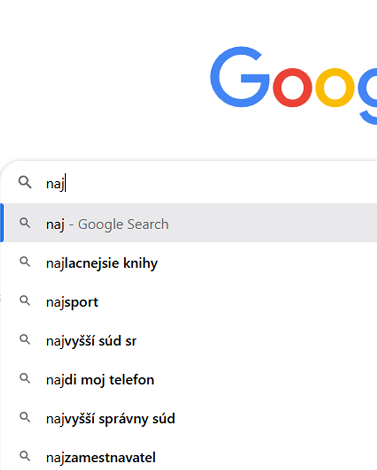
Task: Pick the 'najsport' autocomplete suggestion
Action: (189, 301)
